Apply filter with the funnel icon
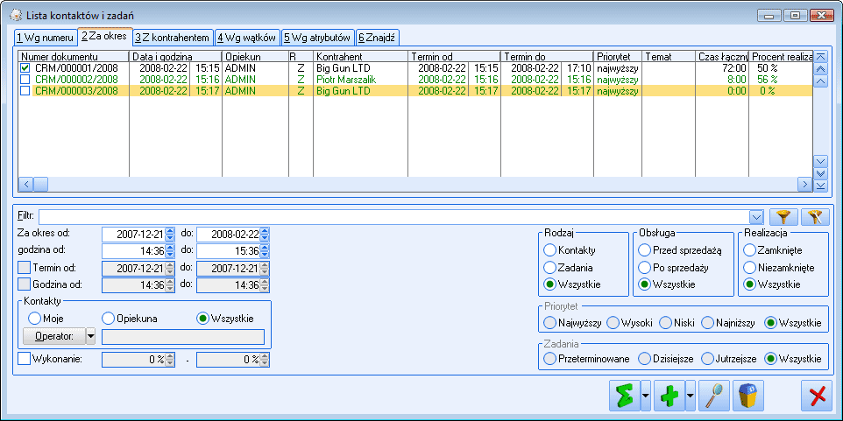 click(x=783, y=216)
